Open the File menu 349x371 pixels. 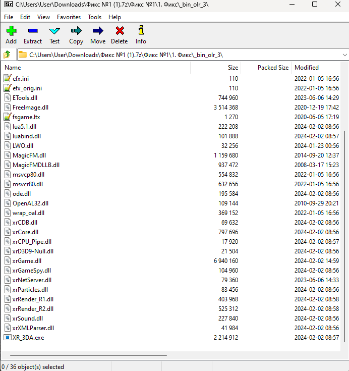[x=9, y=17]
